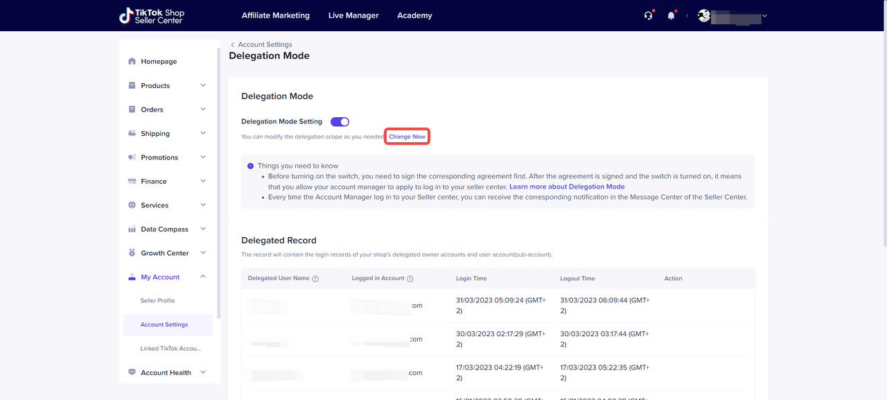Screen dimensions: 887x400
Task: Go to Live Manager tab
Action: [353, 15]
